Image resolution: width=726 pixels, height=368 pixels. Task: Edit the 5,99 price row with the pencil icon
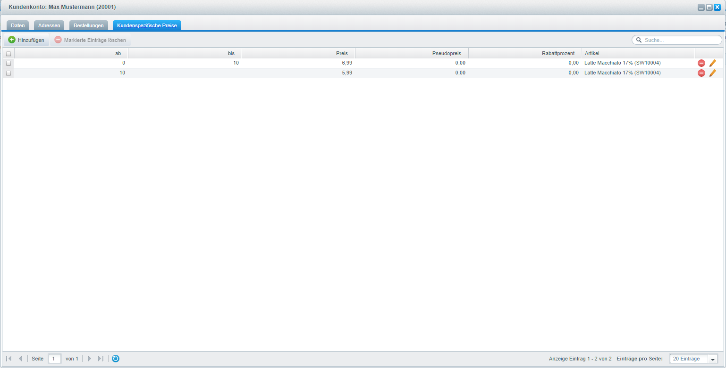(x=713, y=73)
